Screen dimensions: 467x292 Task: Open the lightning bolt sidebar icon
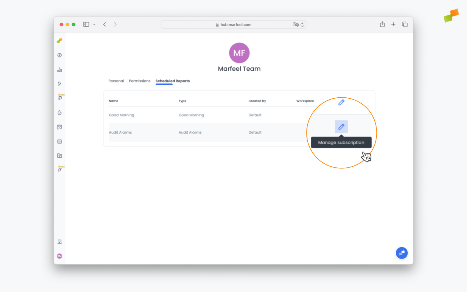59,84
